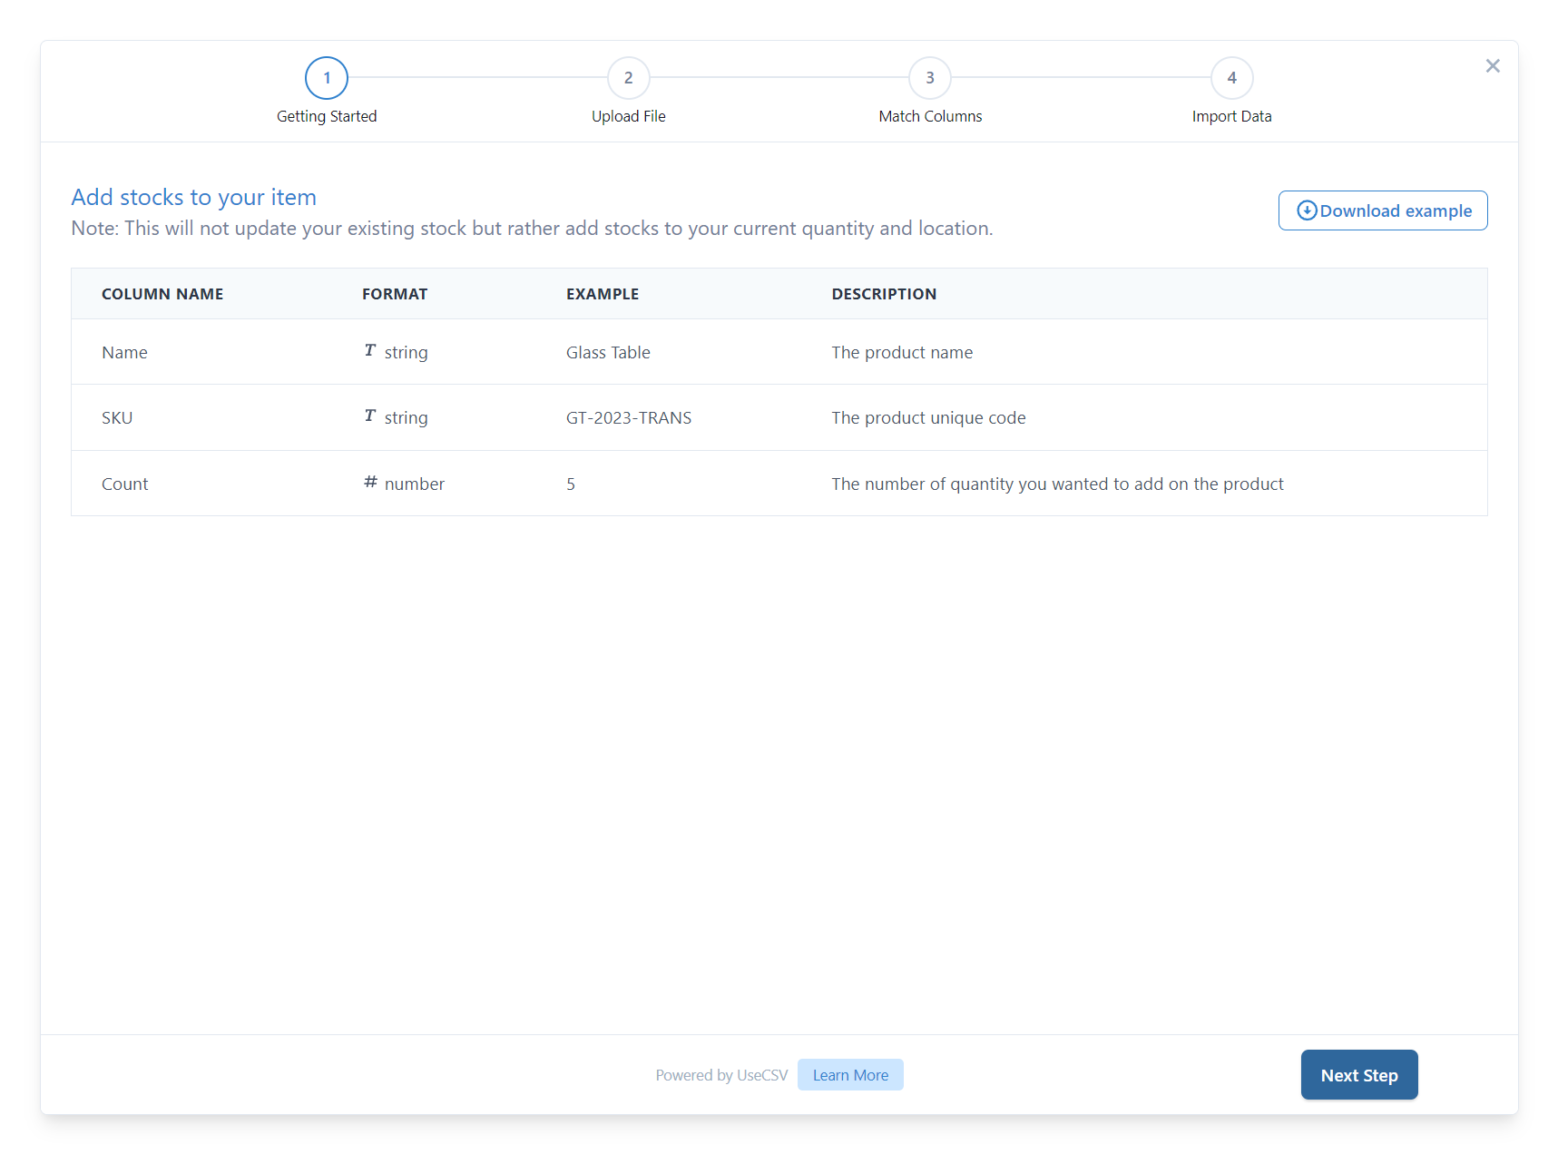Click the Getting Started step label
1558x1154 pixels.
pos(327,116)
